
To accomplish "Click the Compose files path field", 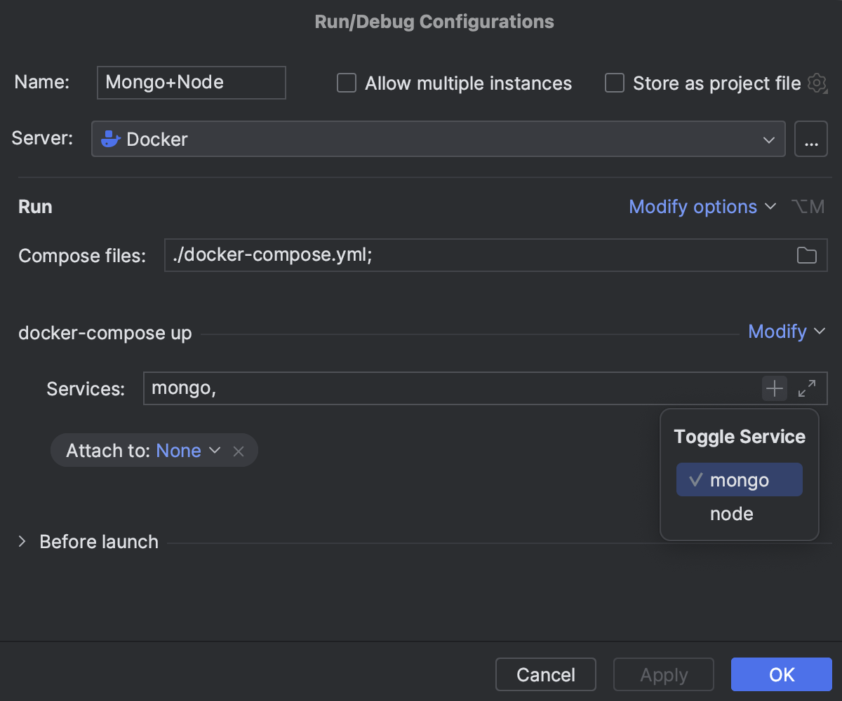I will pos(477,256).
